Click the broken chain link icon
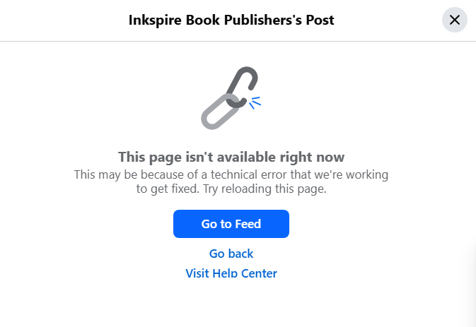 coord(231,98)
